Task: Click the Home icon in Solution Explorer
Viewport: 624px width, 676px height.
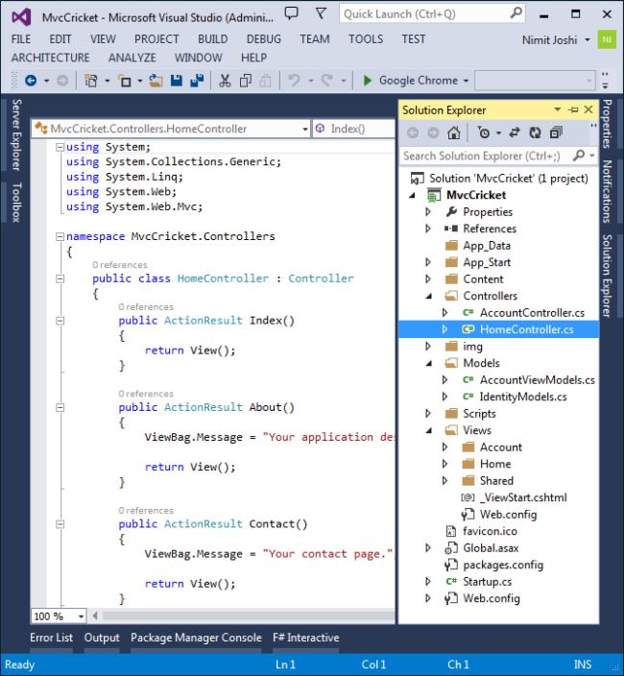Action: 453,133
